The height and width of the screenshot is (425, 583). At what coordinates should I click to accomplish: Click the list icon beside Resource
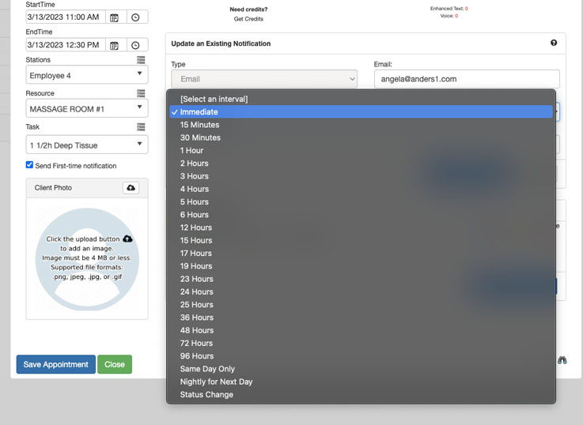(x=141, y=93)
